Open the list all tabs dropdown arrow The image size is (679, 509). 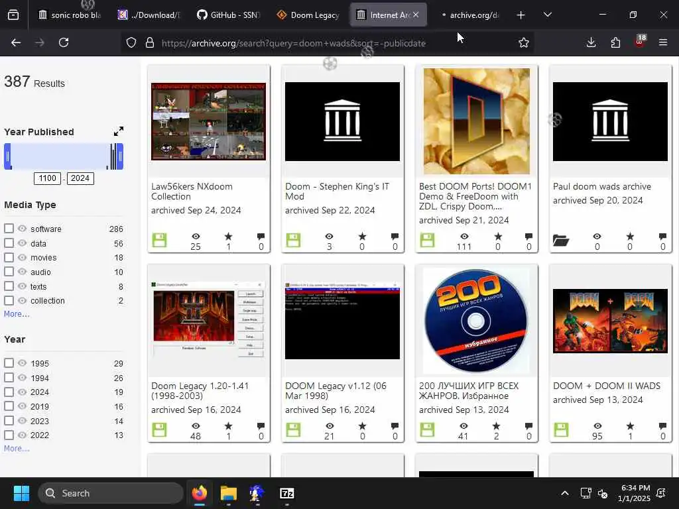point(547,15)
